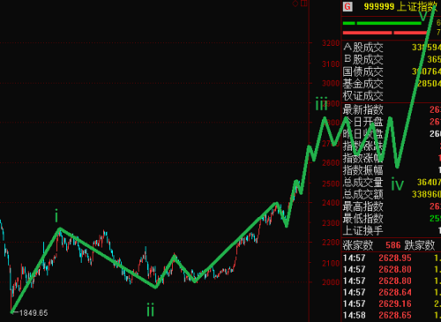This screenshot has height=322, width=441.
Task: Select the 最低指数 row label
Action: point(363,219)
